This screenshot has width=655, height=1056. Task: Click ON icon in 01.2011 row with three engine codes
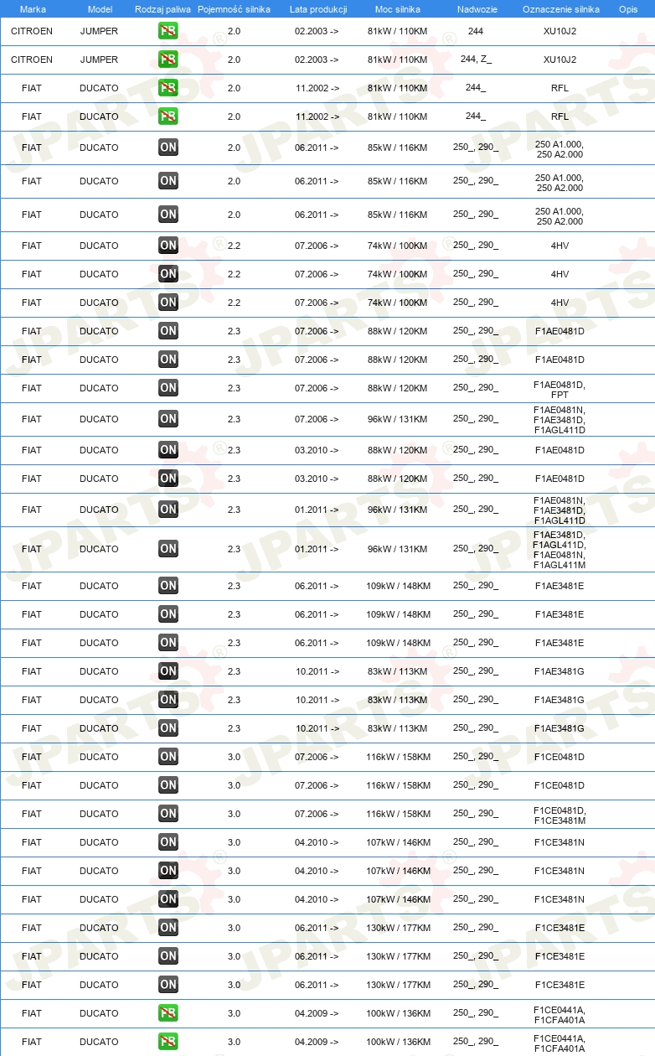[168, 510]
